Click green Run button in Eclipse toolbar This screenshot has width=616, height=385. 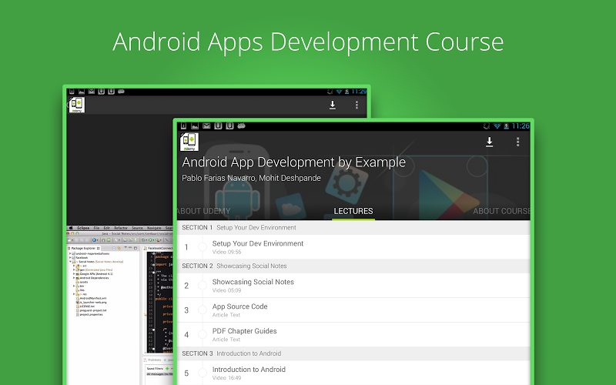pyautogui.click(x=150, y=240)
